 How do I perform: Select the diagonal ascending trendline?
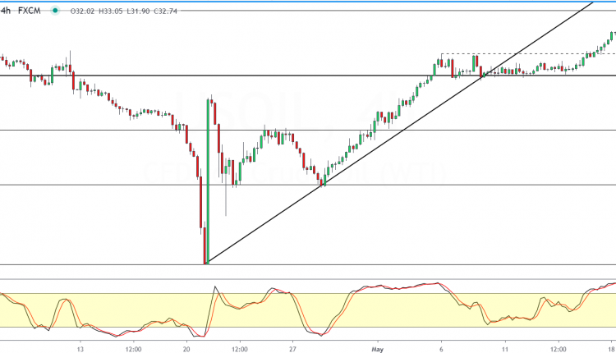pyautogui.click(x=400, y=133)
